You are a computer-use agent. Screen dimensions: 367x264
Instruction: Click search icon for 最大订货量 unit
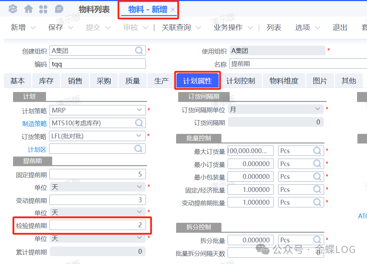click(317, 151)
